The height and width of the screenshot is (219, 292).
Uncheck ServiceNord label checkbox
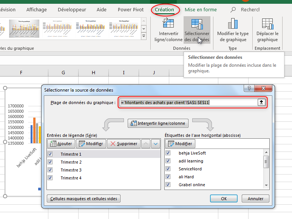pyautogui.click(x=168, y=168)
